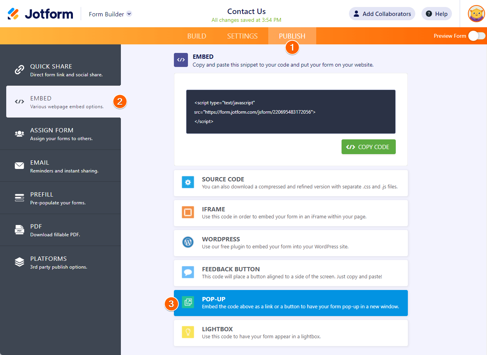The width and height of the screenshot is (487, 355).
Task: Click the Lightbox bulb icon
Action: click(188, 332)
